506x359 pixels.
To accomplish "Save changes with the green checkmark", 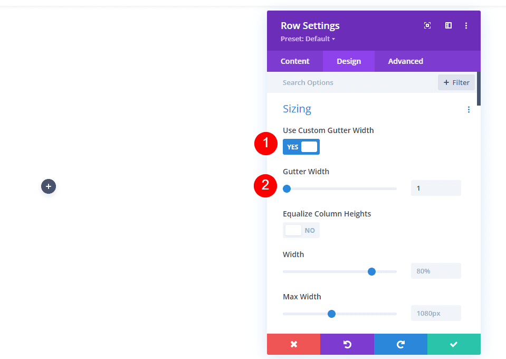I will coord(454,344).
